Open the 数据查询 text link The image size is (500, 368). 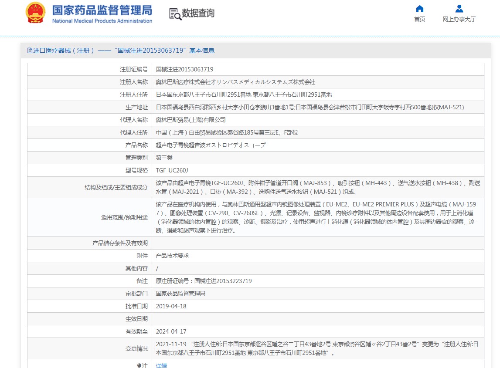[x=198, y=14]
